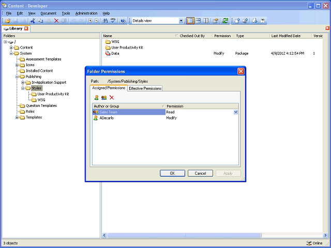Screen dimensions: 331x248
Task: Collapse the Styles folder
Action: point(23,88)
